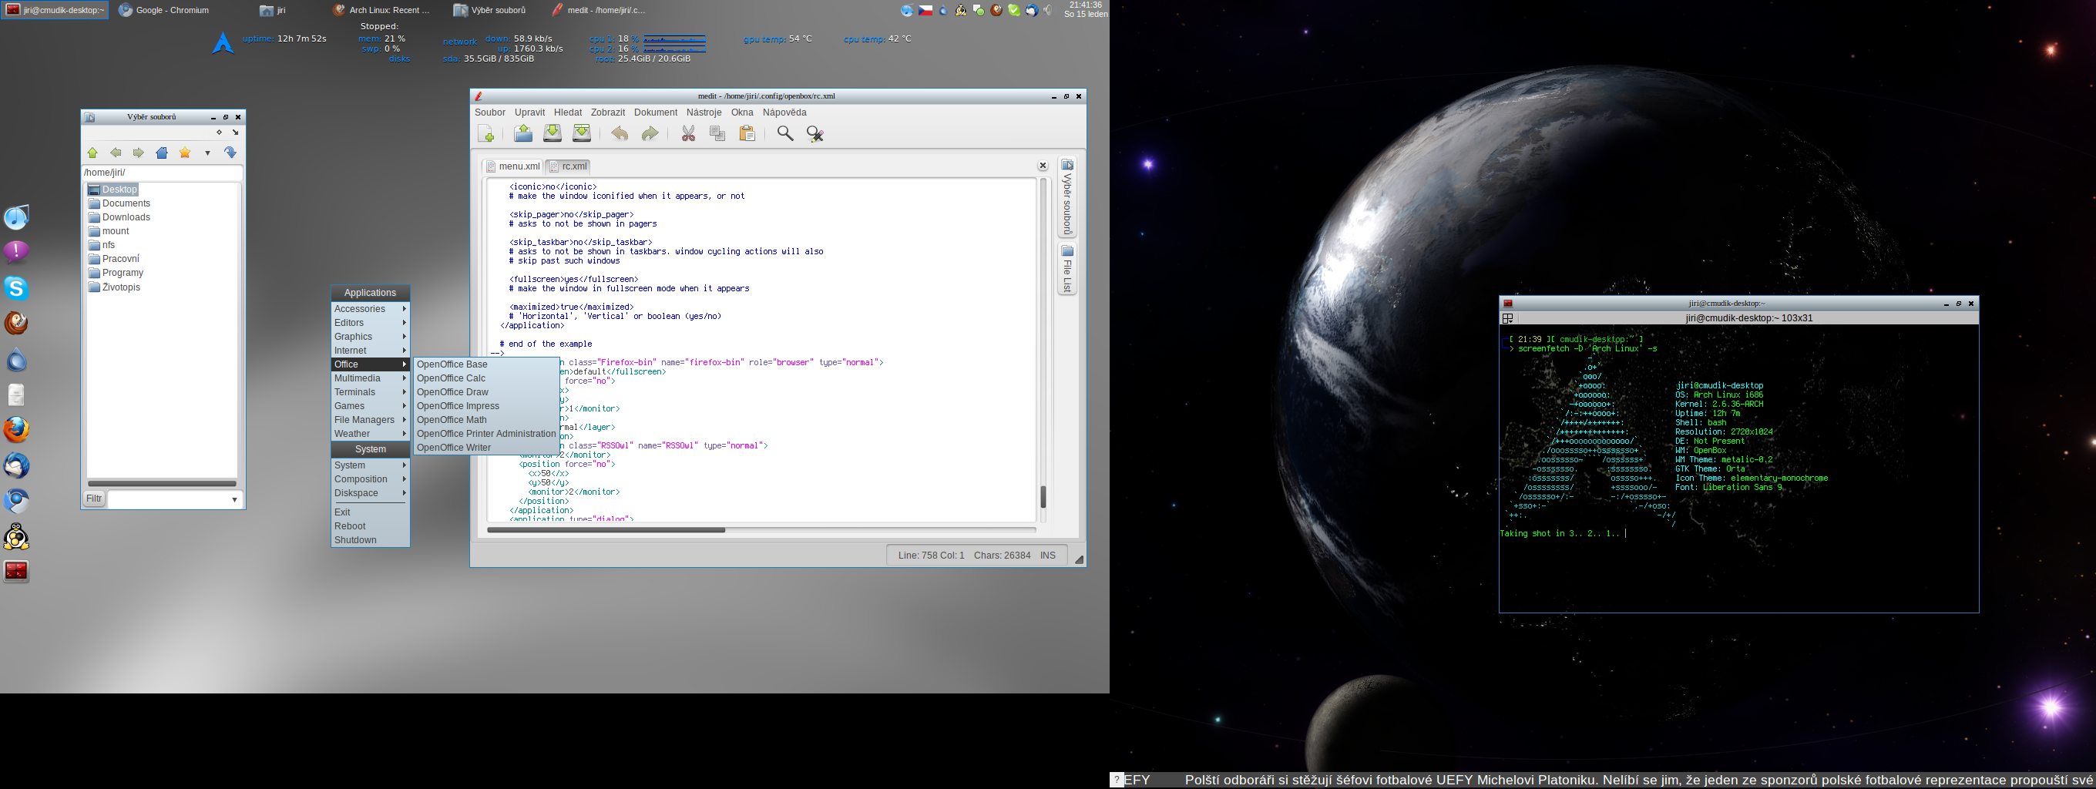Click the Home icon in file selector
The height and width of the screenshot is (789, 2096).
(162, 153)
